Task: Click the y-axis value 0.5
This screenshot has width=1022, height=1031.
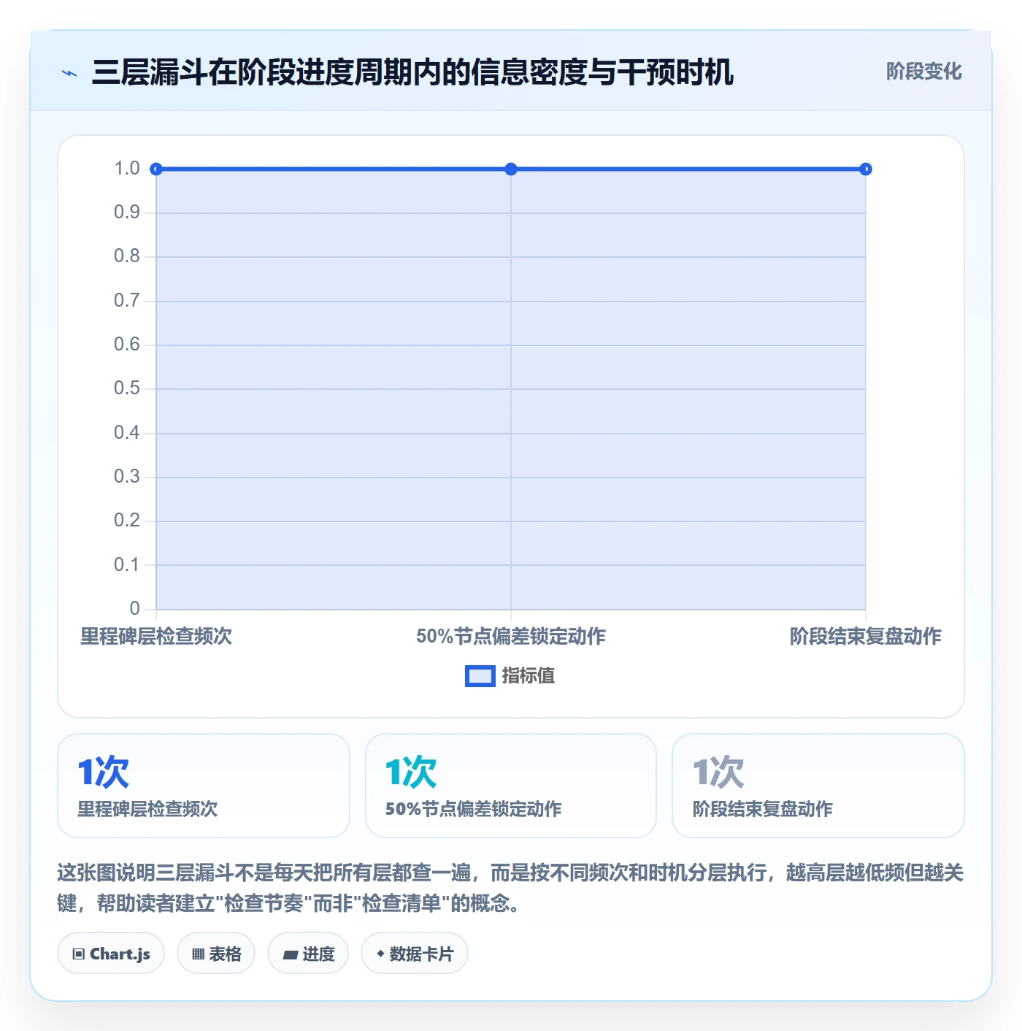Action: [127, 388]
